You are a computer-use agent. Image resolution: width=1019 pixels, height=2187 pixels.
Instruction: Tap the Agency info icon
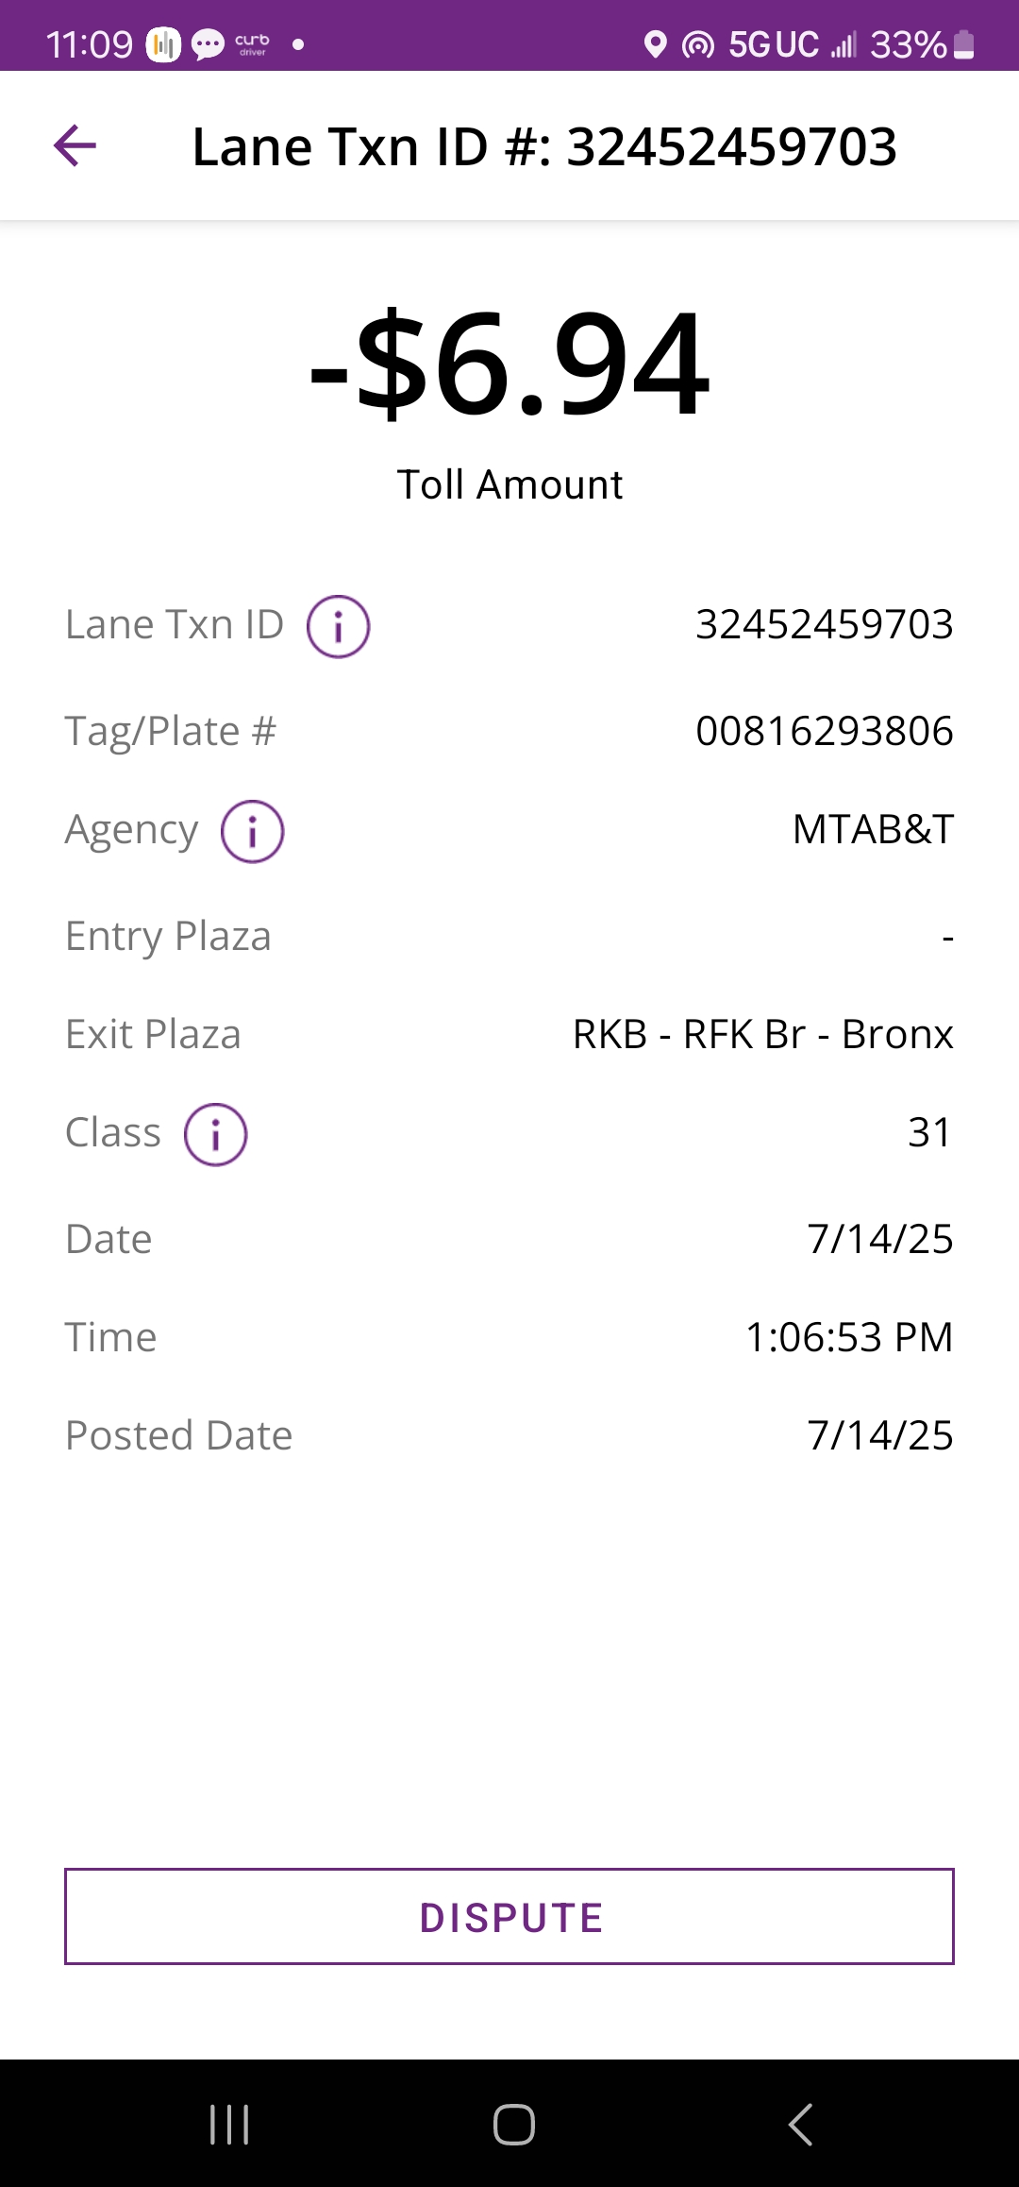point(252,831)
